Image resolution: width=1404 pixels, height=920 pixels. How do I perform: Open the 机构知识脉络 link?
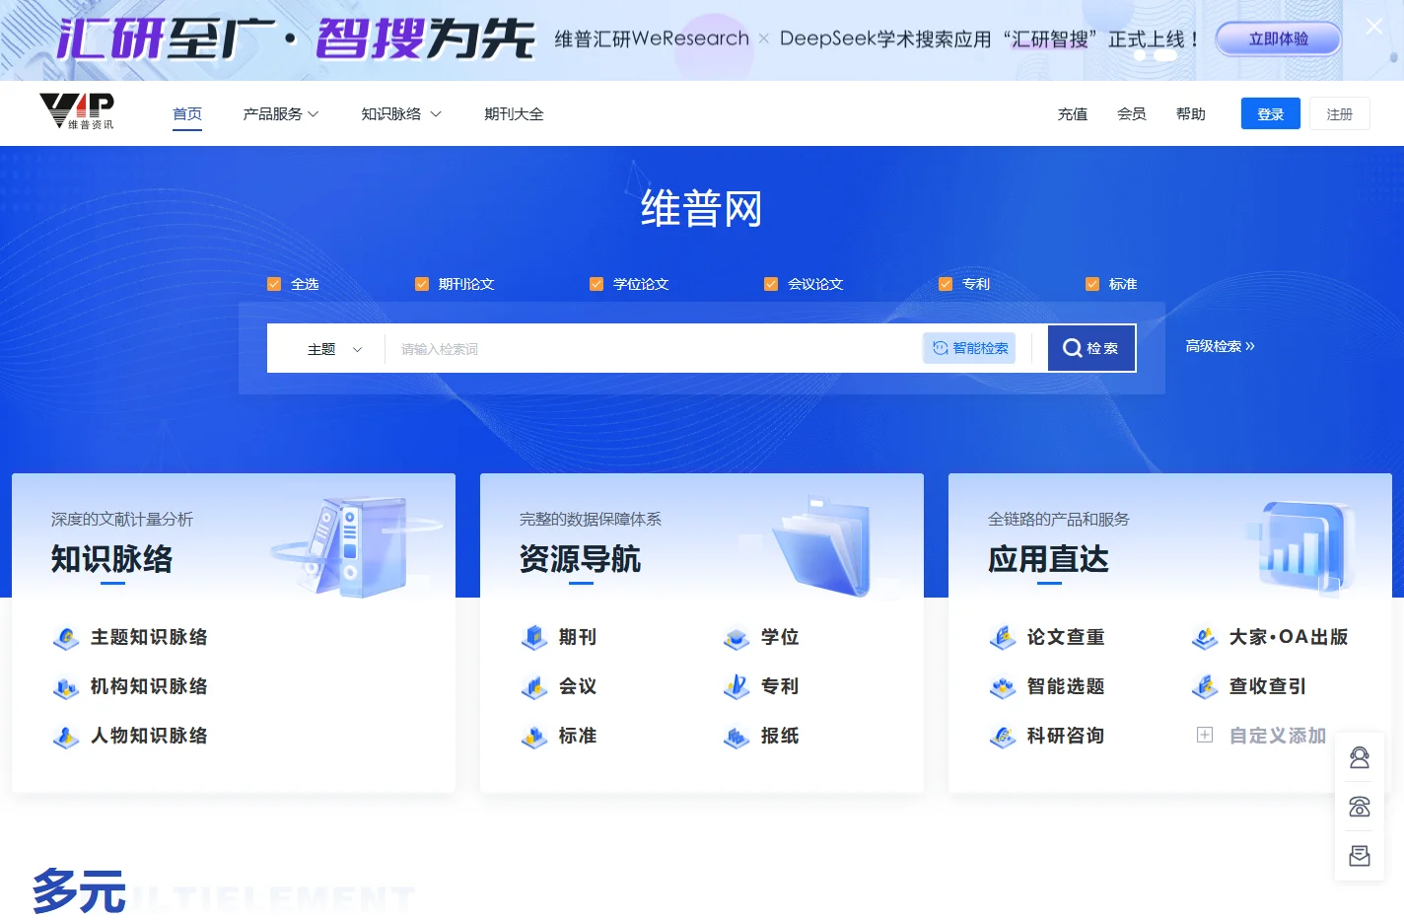coord(149,687)
